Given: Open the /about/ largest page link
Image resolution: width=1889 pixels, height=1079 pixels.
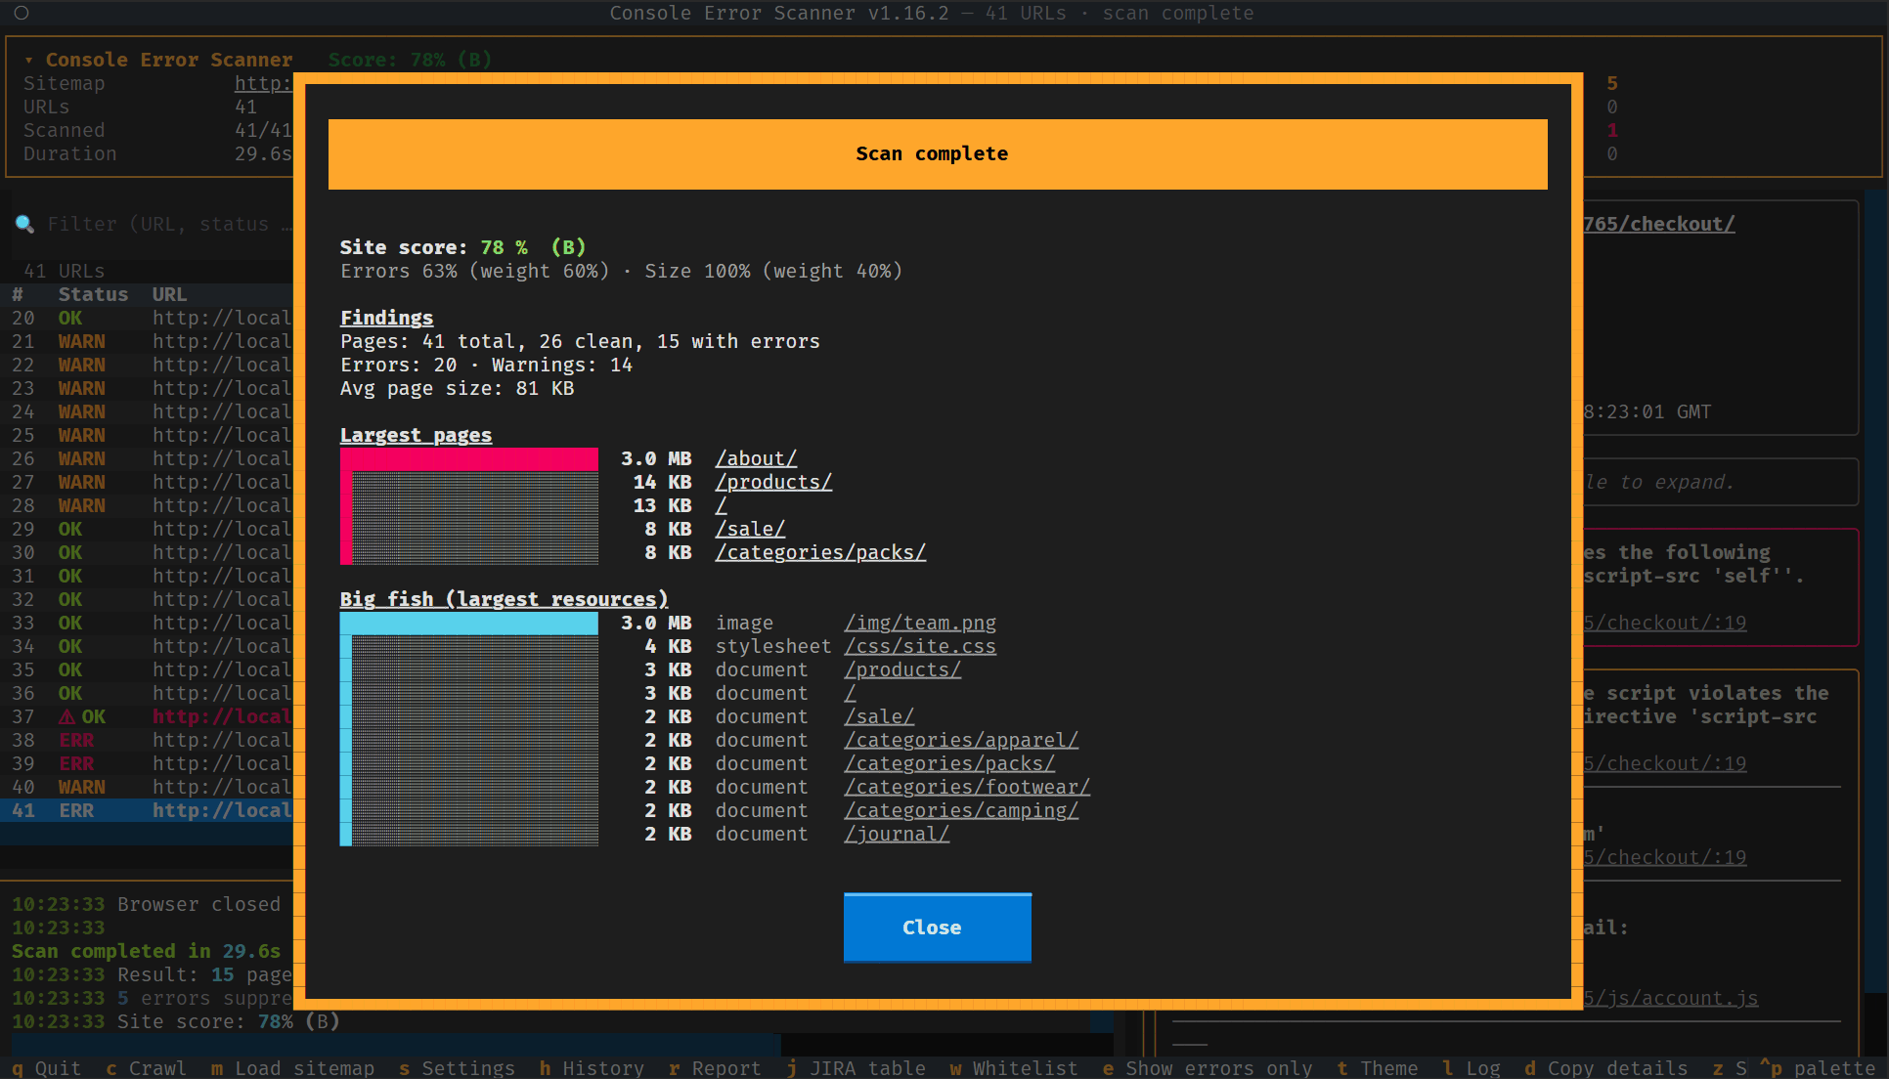Looking at the screenshot, I should click(756, 458).
